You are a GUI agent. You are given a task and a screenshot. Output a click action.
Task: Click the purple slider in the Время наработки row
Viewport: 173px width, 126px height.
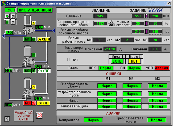pyautogui.click(x=146, y=32)
